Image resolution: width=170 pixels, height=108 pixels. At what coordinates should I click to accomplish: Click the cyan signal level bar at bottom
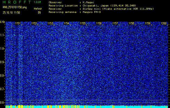pos(86,107)
